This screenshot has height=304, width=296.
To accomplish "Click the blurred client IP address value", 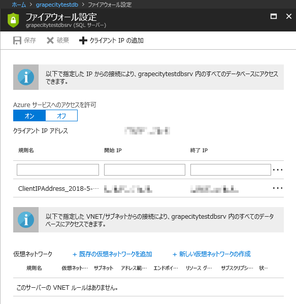I will [x=147, y=130].
